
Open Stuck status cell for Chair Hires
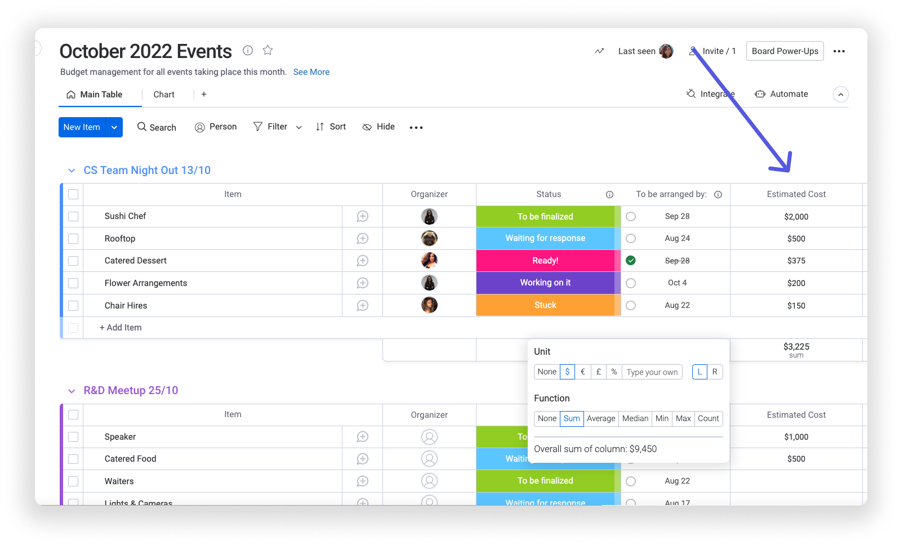tap(545, 305)
